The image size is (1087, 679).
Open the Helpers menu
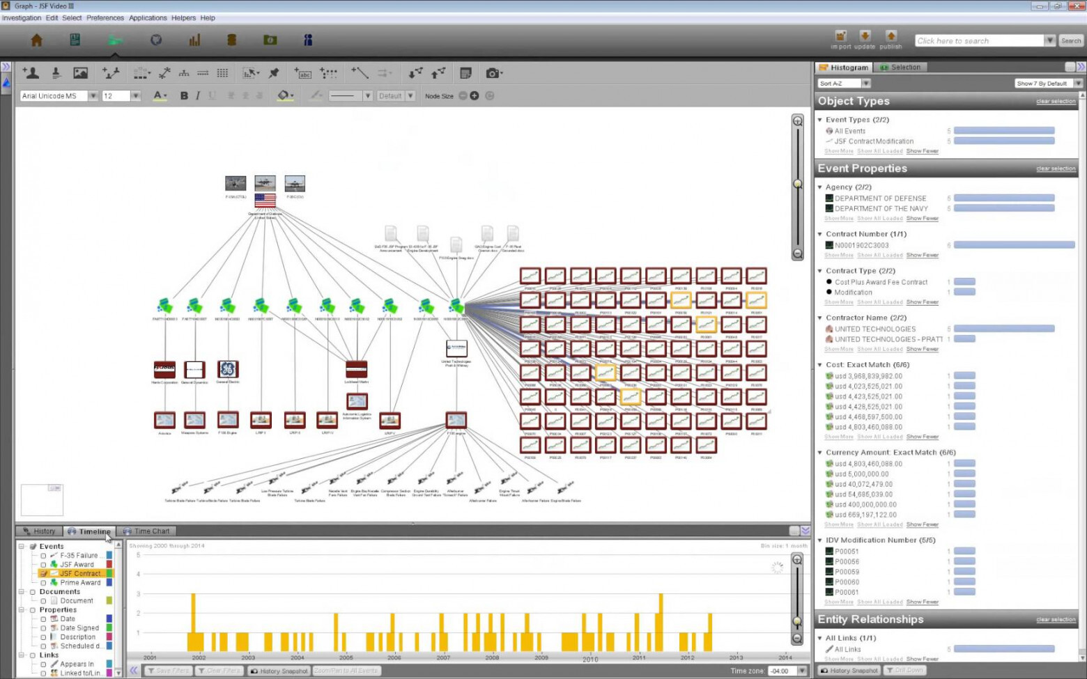183,18
